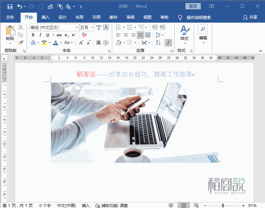
Task: Click the Sort icon in paragraph group
Action: 158,43
